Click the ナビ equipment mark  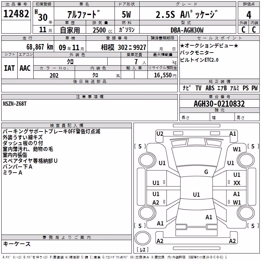coord(187,88)
